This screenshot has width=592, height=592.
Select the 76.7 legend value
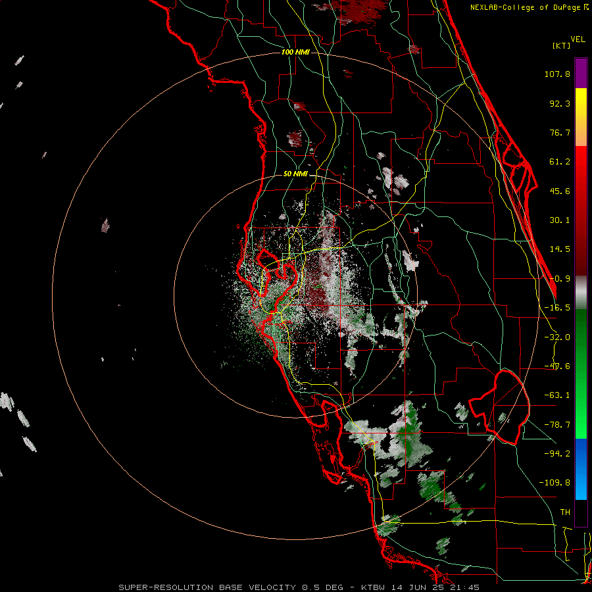click(x=560, y=132)
